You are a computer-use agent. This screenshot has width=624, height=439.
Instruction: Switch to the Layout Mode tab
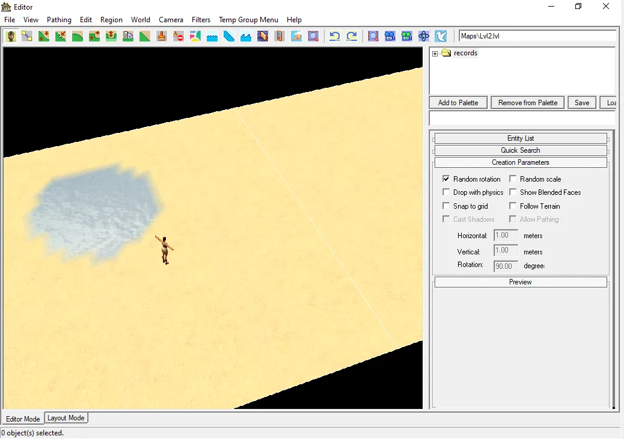pyautogui.click(x=66, y=418)
